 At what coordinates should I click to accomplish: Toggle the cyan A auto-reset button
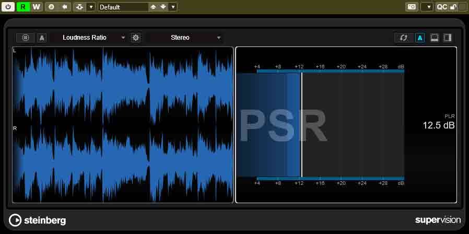[420, 38]
